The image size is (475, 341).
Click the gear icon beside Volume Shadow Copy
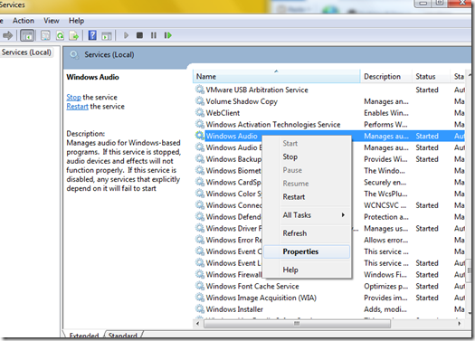click(200, 100)
